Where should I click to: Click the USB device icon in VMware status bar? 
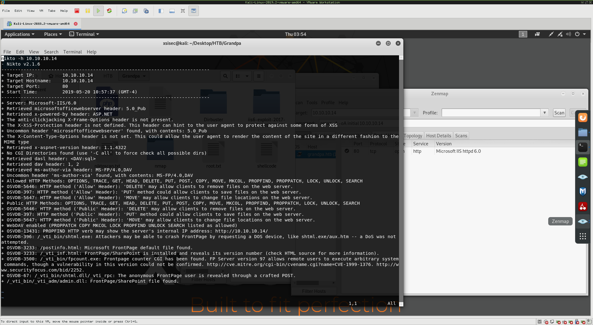pyautogui.click(x=577, y=322)
